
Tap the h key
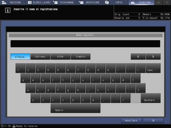coord(80,88)
